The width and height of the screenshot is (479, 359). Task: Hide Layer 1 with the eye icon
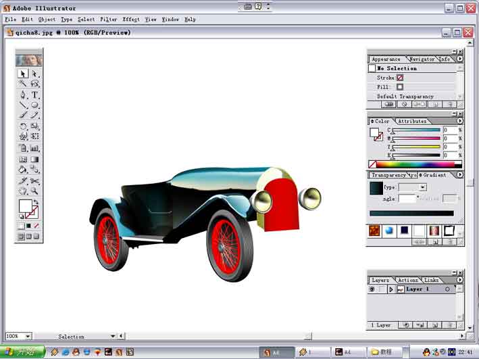[x=372, y=289]
